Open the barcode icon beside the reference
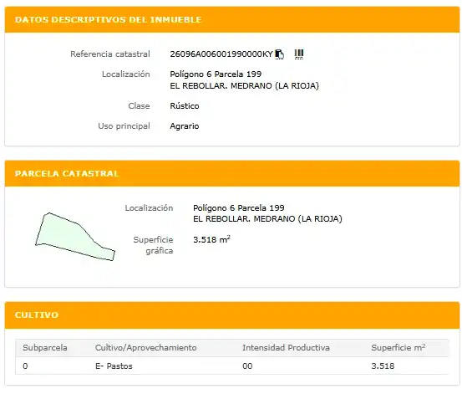462x394 pixels. [299, 54]
